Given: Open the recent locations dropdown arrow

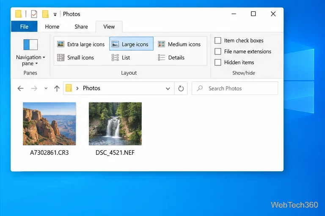Looking at the screenshot, I should tap(46, 89).
